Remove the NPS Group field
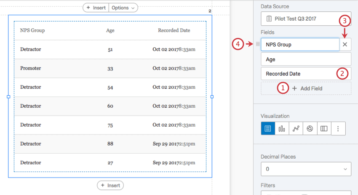 [x=345, y=44]
